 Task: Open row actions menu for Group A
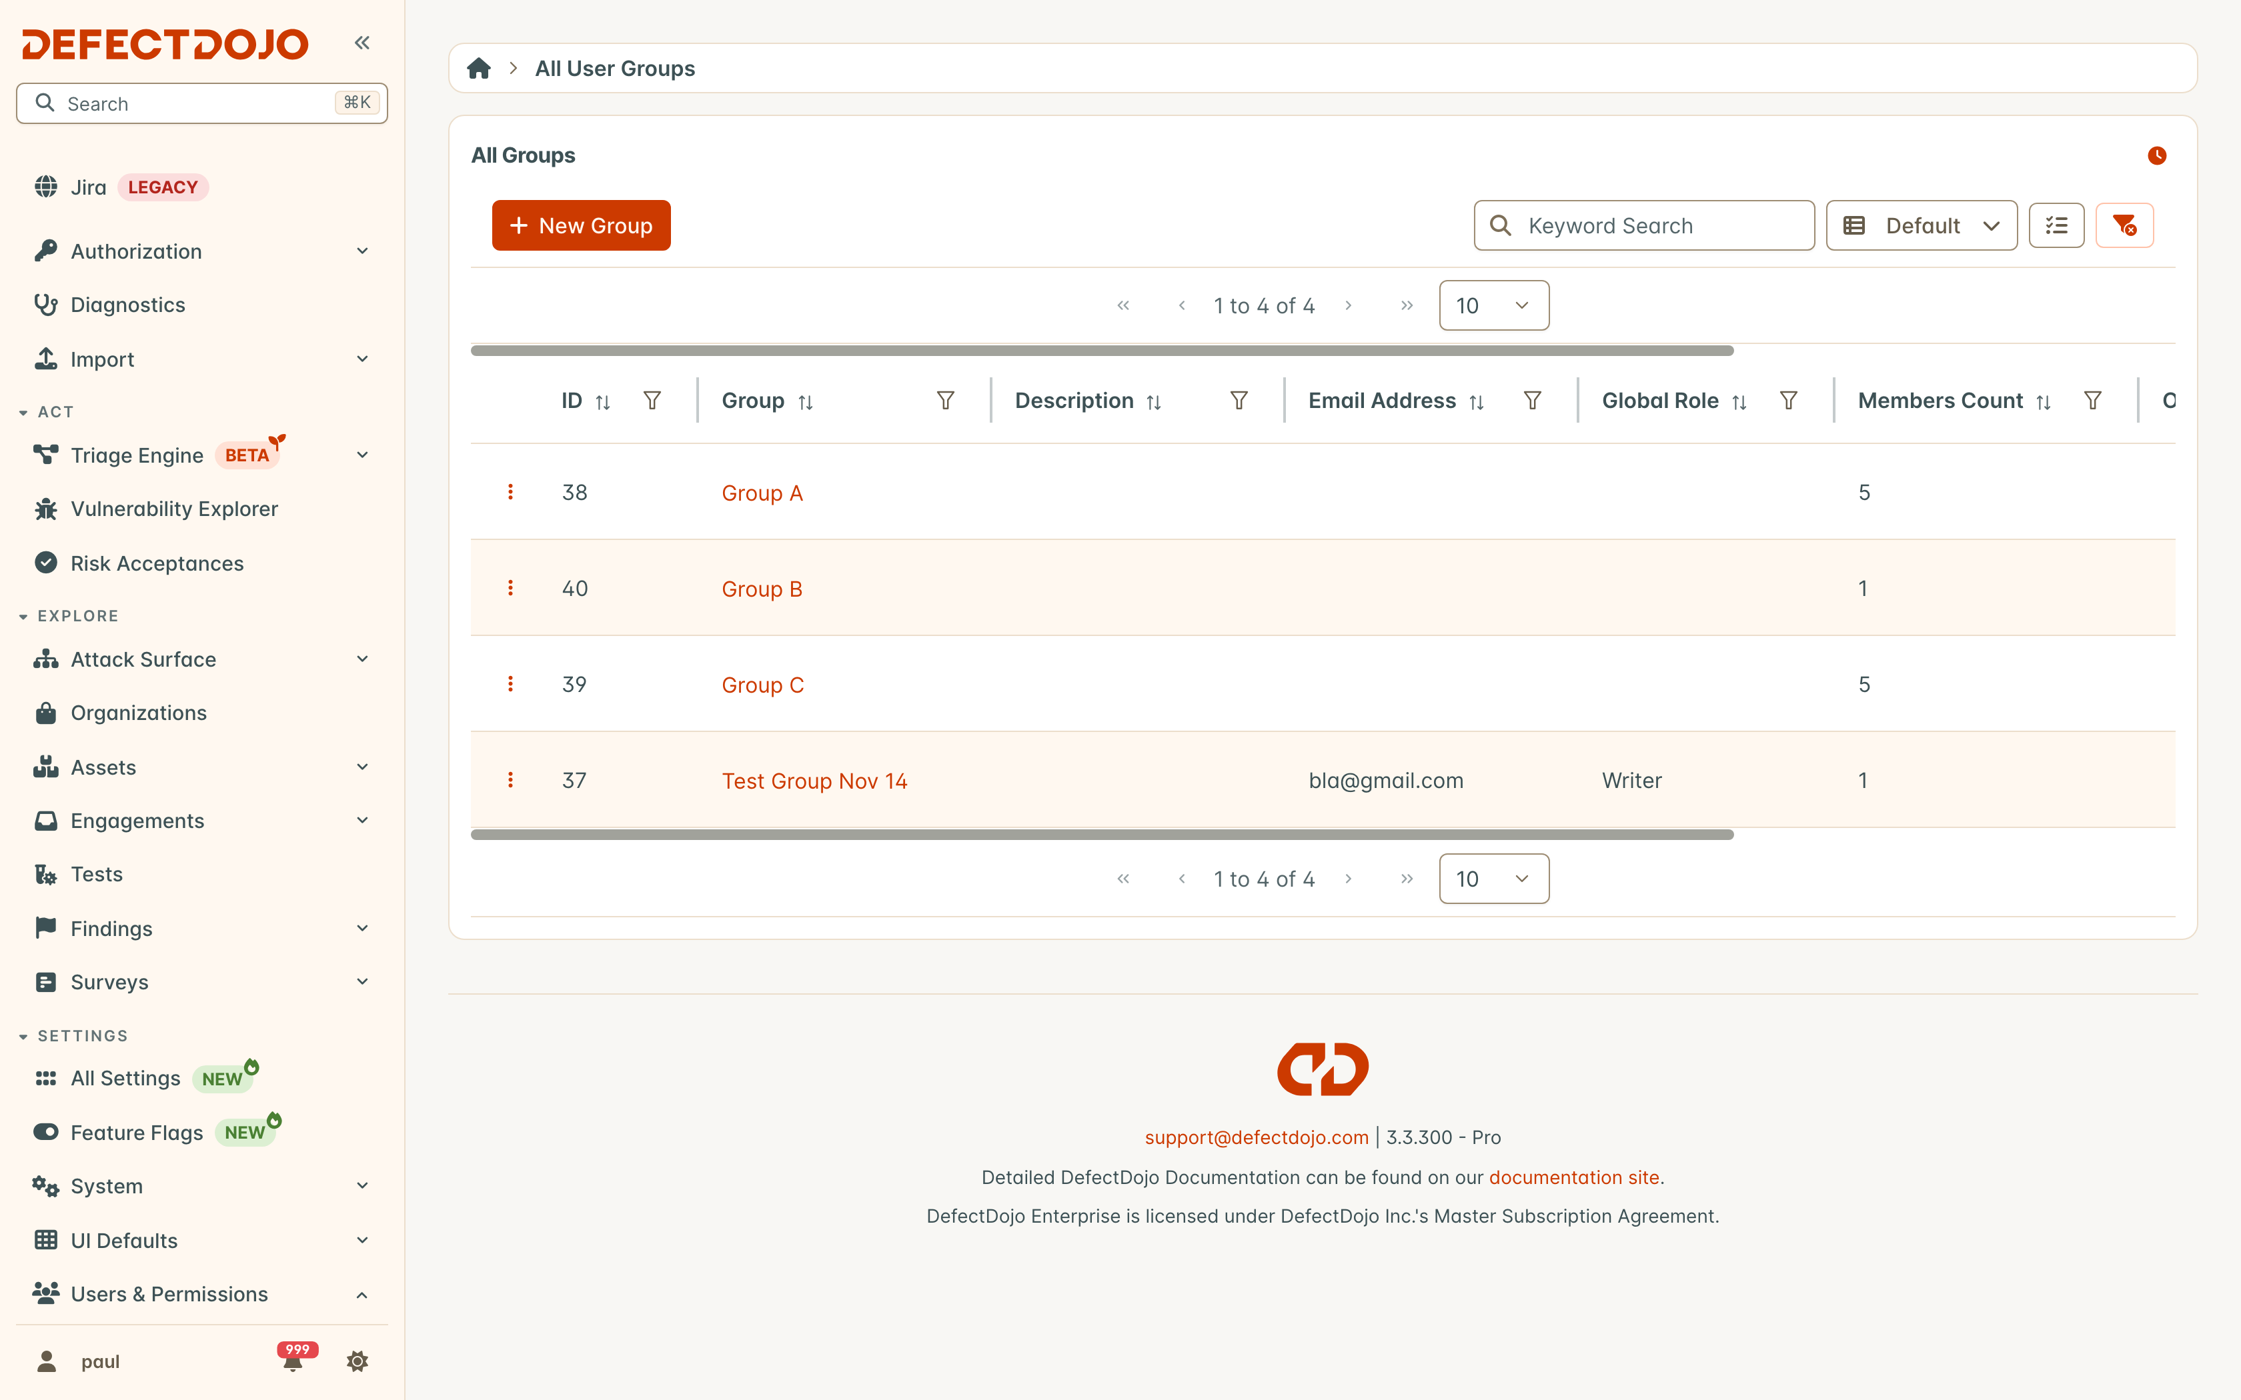coord(510,492)
